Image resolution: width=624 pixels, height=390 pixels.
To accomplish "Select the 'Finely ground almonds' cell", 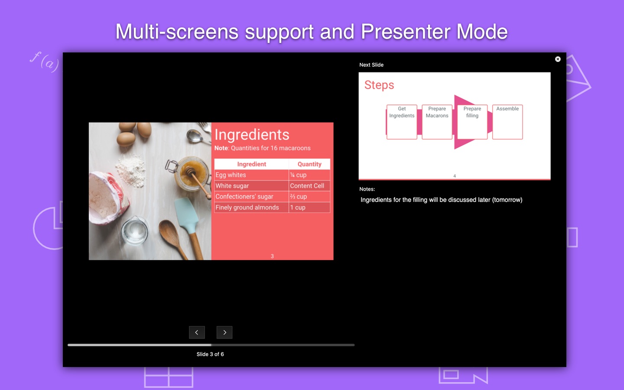I will pyautogui.click(x=251, y=208).
